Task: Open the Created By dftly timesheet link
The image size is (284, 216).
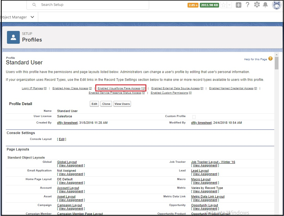Action: pyautogui.click(x=67, y=123)
